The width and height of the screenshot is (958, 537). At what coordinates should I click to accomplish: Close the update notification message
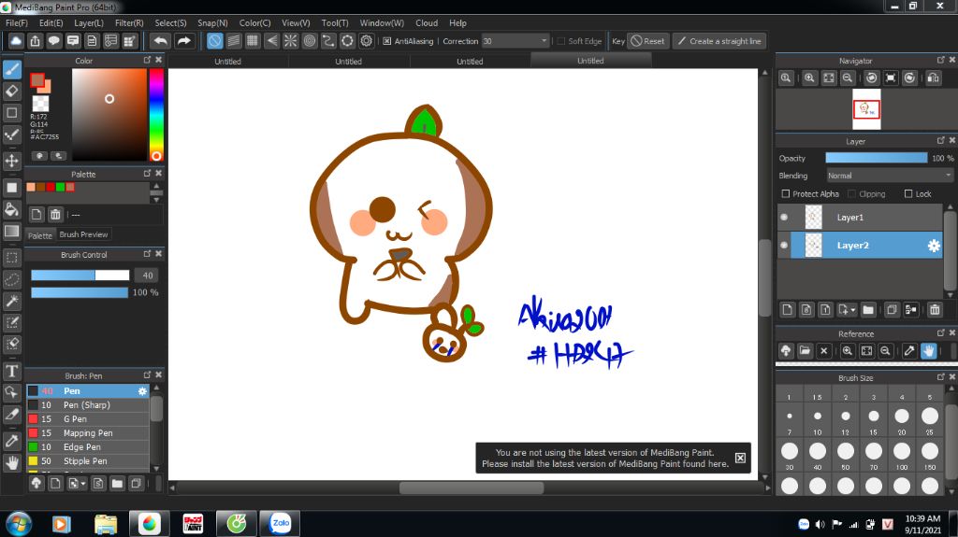tap(740, 458)
